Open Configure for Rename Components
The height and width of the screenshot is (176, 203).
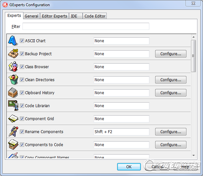(x=171, y=132)
